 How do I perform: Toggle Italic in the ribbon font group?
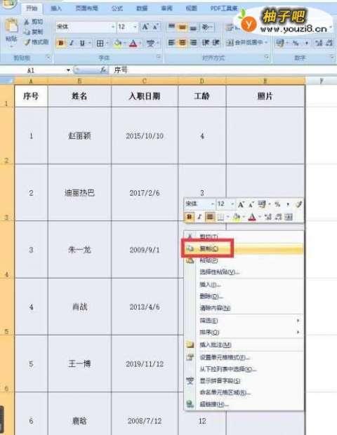coord(72,43)
